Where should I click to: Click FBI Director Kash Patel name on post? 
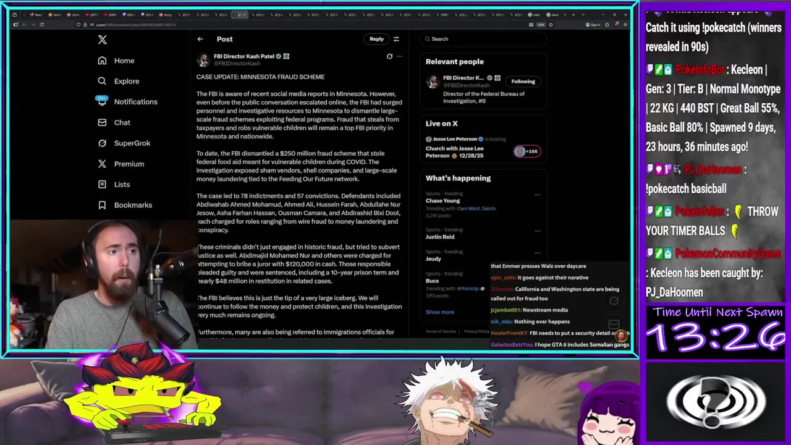tap(244, 56)
